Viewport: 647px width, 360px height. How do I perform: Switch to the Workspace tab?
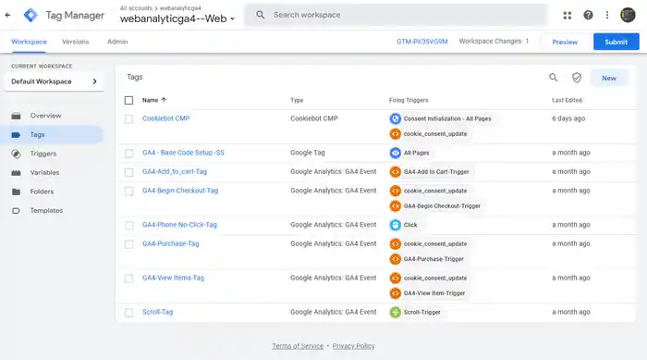29,42
